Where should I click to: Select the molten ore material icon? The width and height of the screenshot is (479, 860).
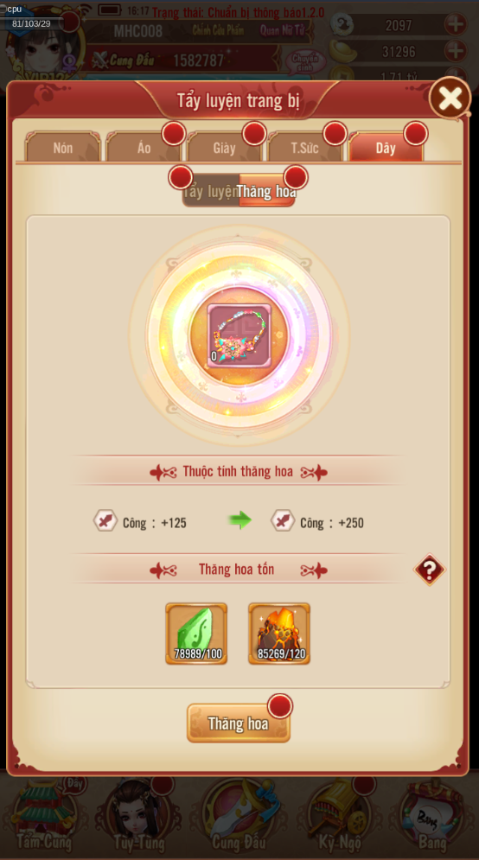coord(279,634)
